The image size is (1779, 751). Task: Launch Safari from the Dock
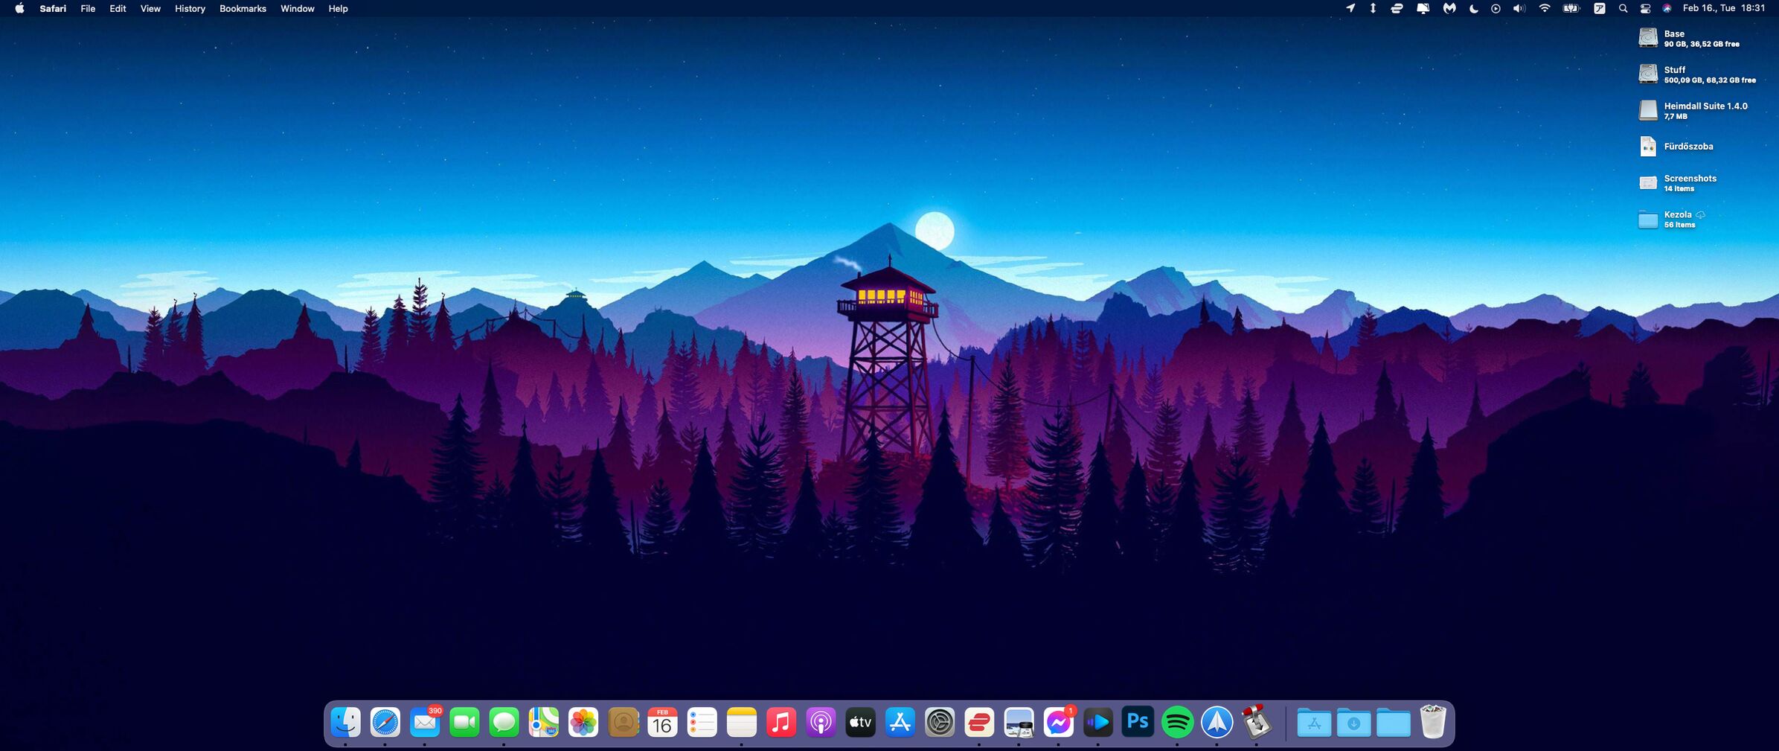(385, 722)
